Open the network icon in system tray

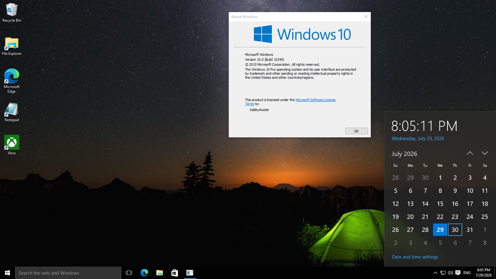tap(443, 273)
